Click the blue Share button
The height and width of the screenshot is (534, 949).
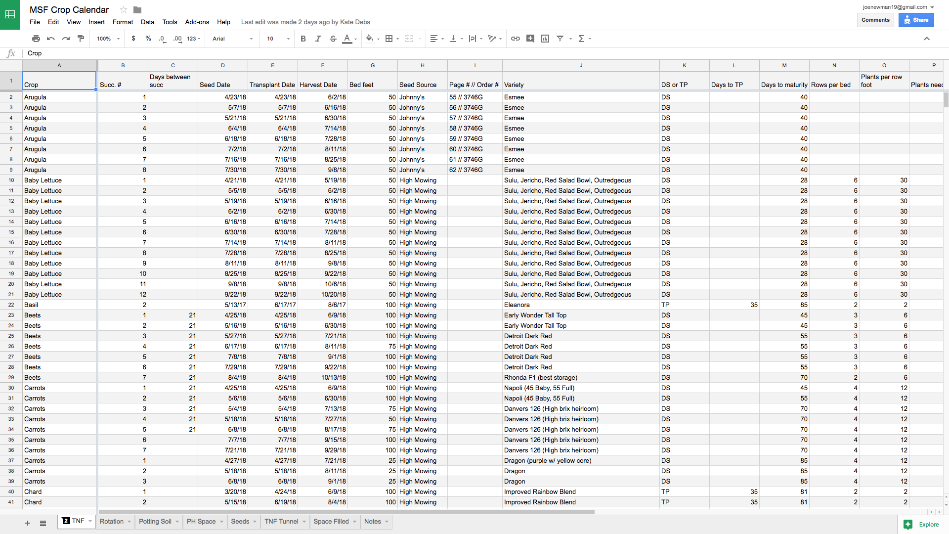(916, 20)
